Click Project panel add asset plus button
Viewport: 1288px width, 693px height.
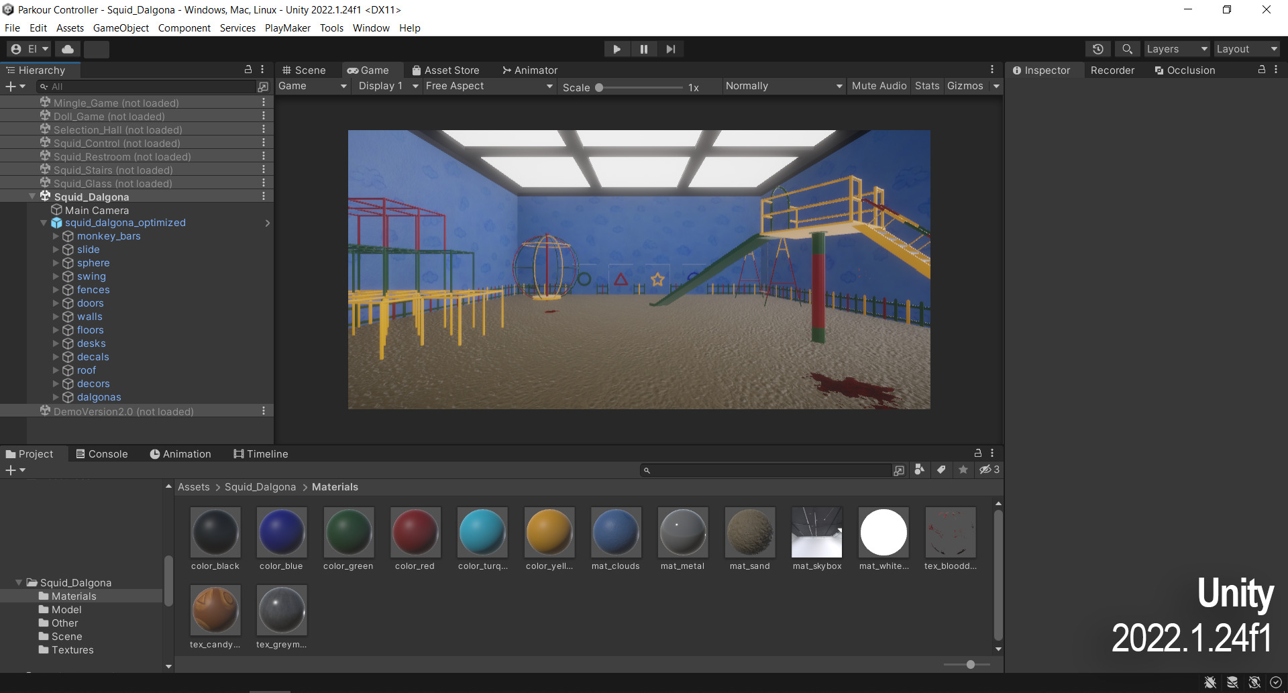pyautogui.click(x=15, y=470)
